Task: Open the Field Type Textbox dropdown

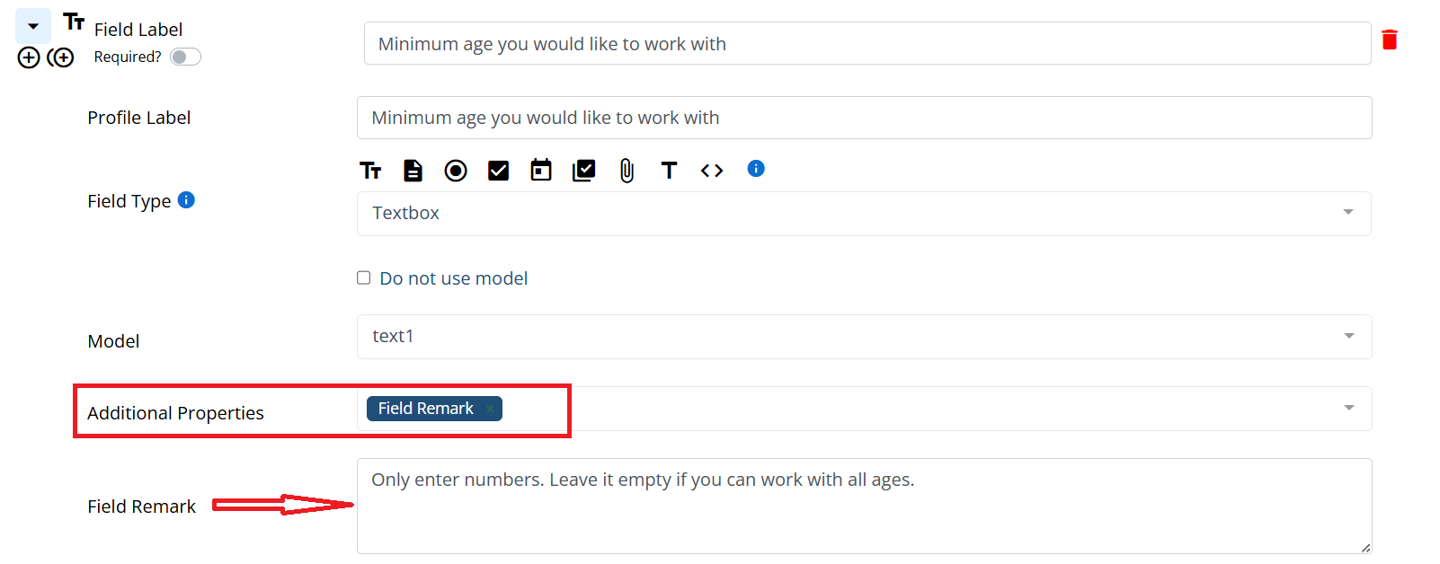Action: (863, 214)
